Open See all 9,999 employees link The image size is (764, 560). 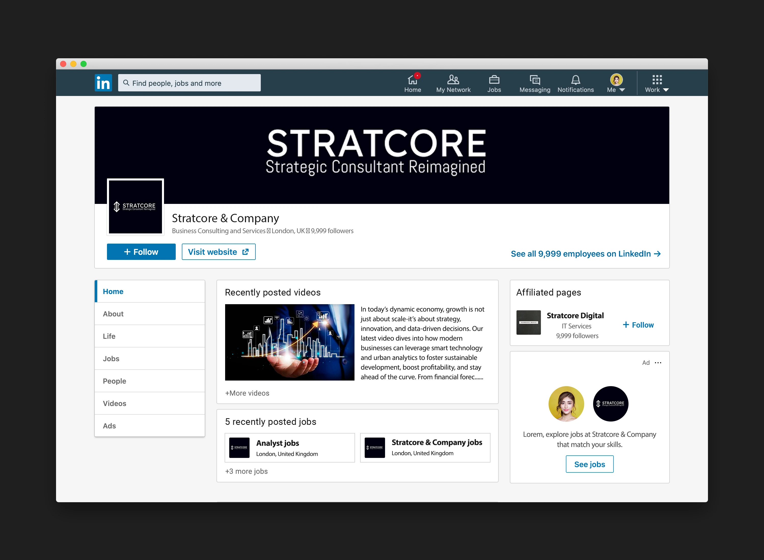coord(586,254)
